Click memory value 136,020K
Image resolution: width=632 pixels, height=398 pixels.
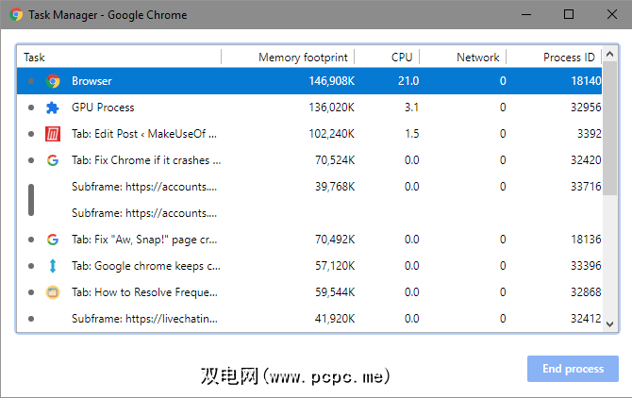[332, 108]
